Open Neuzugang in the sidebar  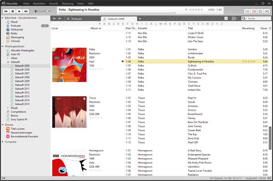17,37
